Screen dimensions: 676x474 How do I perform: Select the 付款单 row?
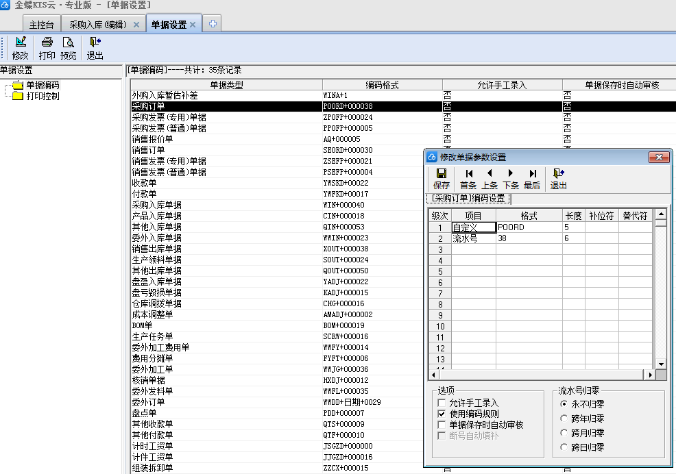(x=277, y=194)
